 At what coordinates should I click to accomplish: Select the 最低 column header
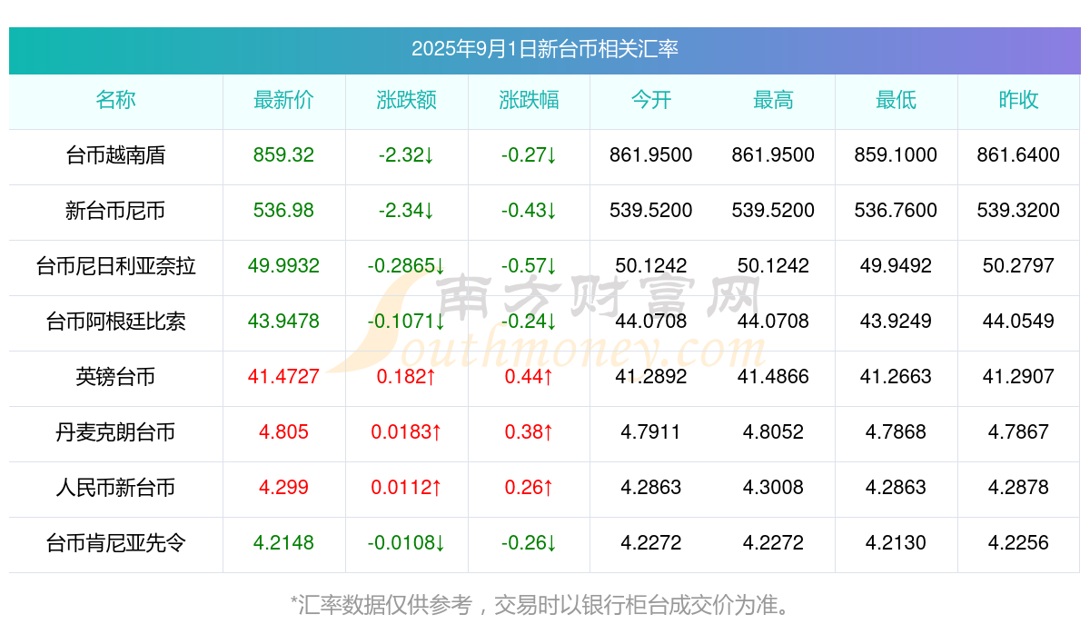896,101
